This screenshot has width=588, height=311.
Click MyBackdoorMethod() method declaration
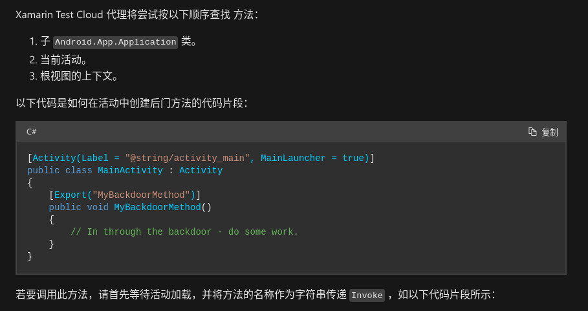pyautogui.click(x=163, y=207)
